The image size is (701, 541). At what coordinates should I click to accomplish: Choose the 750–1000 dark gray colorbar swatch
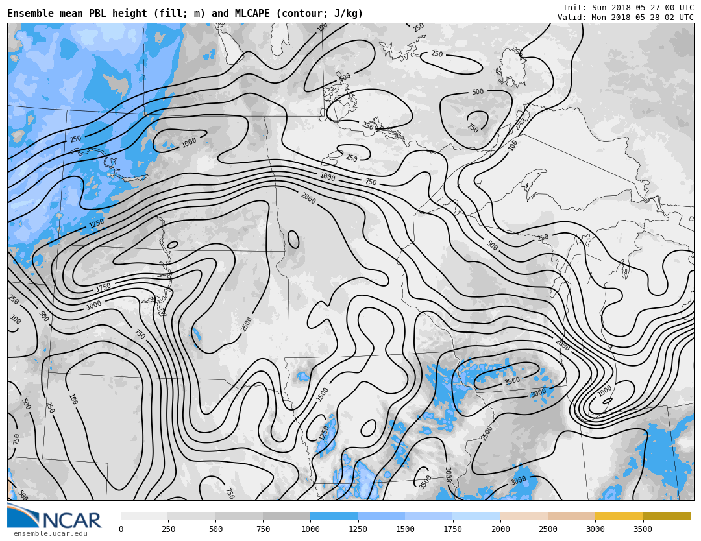click(x=286, y=516)
